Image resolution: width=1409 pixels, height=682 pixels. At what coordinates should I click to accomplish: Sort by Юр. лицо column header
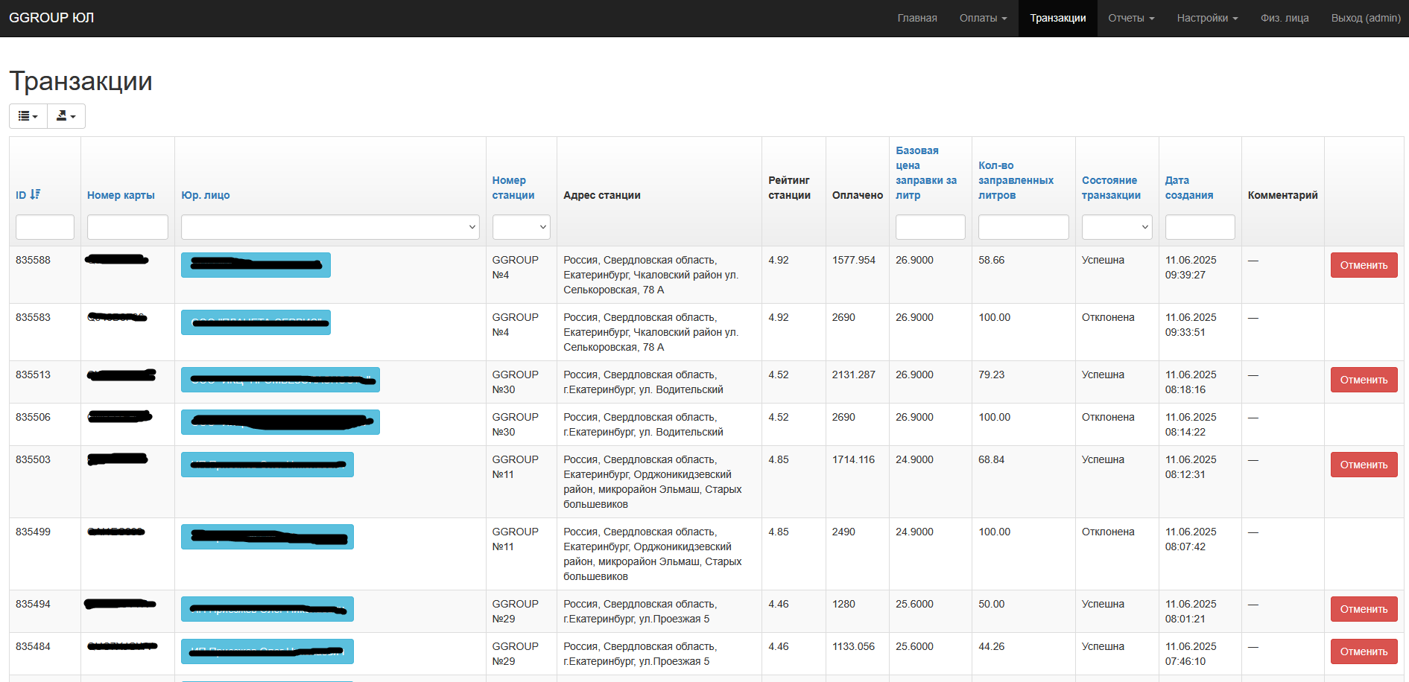click(206, 195)
